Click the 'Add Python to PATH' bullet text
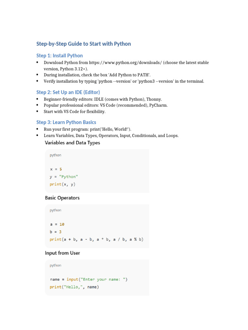The width and height of the screenshot is (248, 330). 97,75
